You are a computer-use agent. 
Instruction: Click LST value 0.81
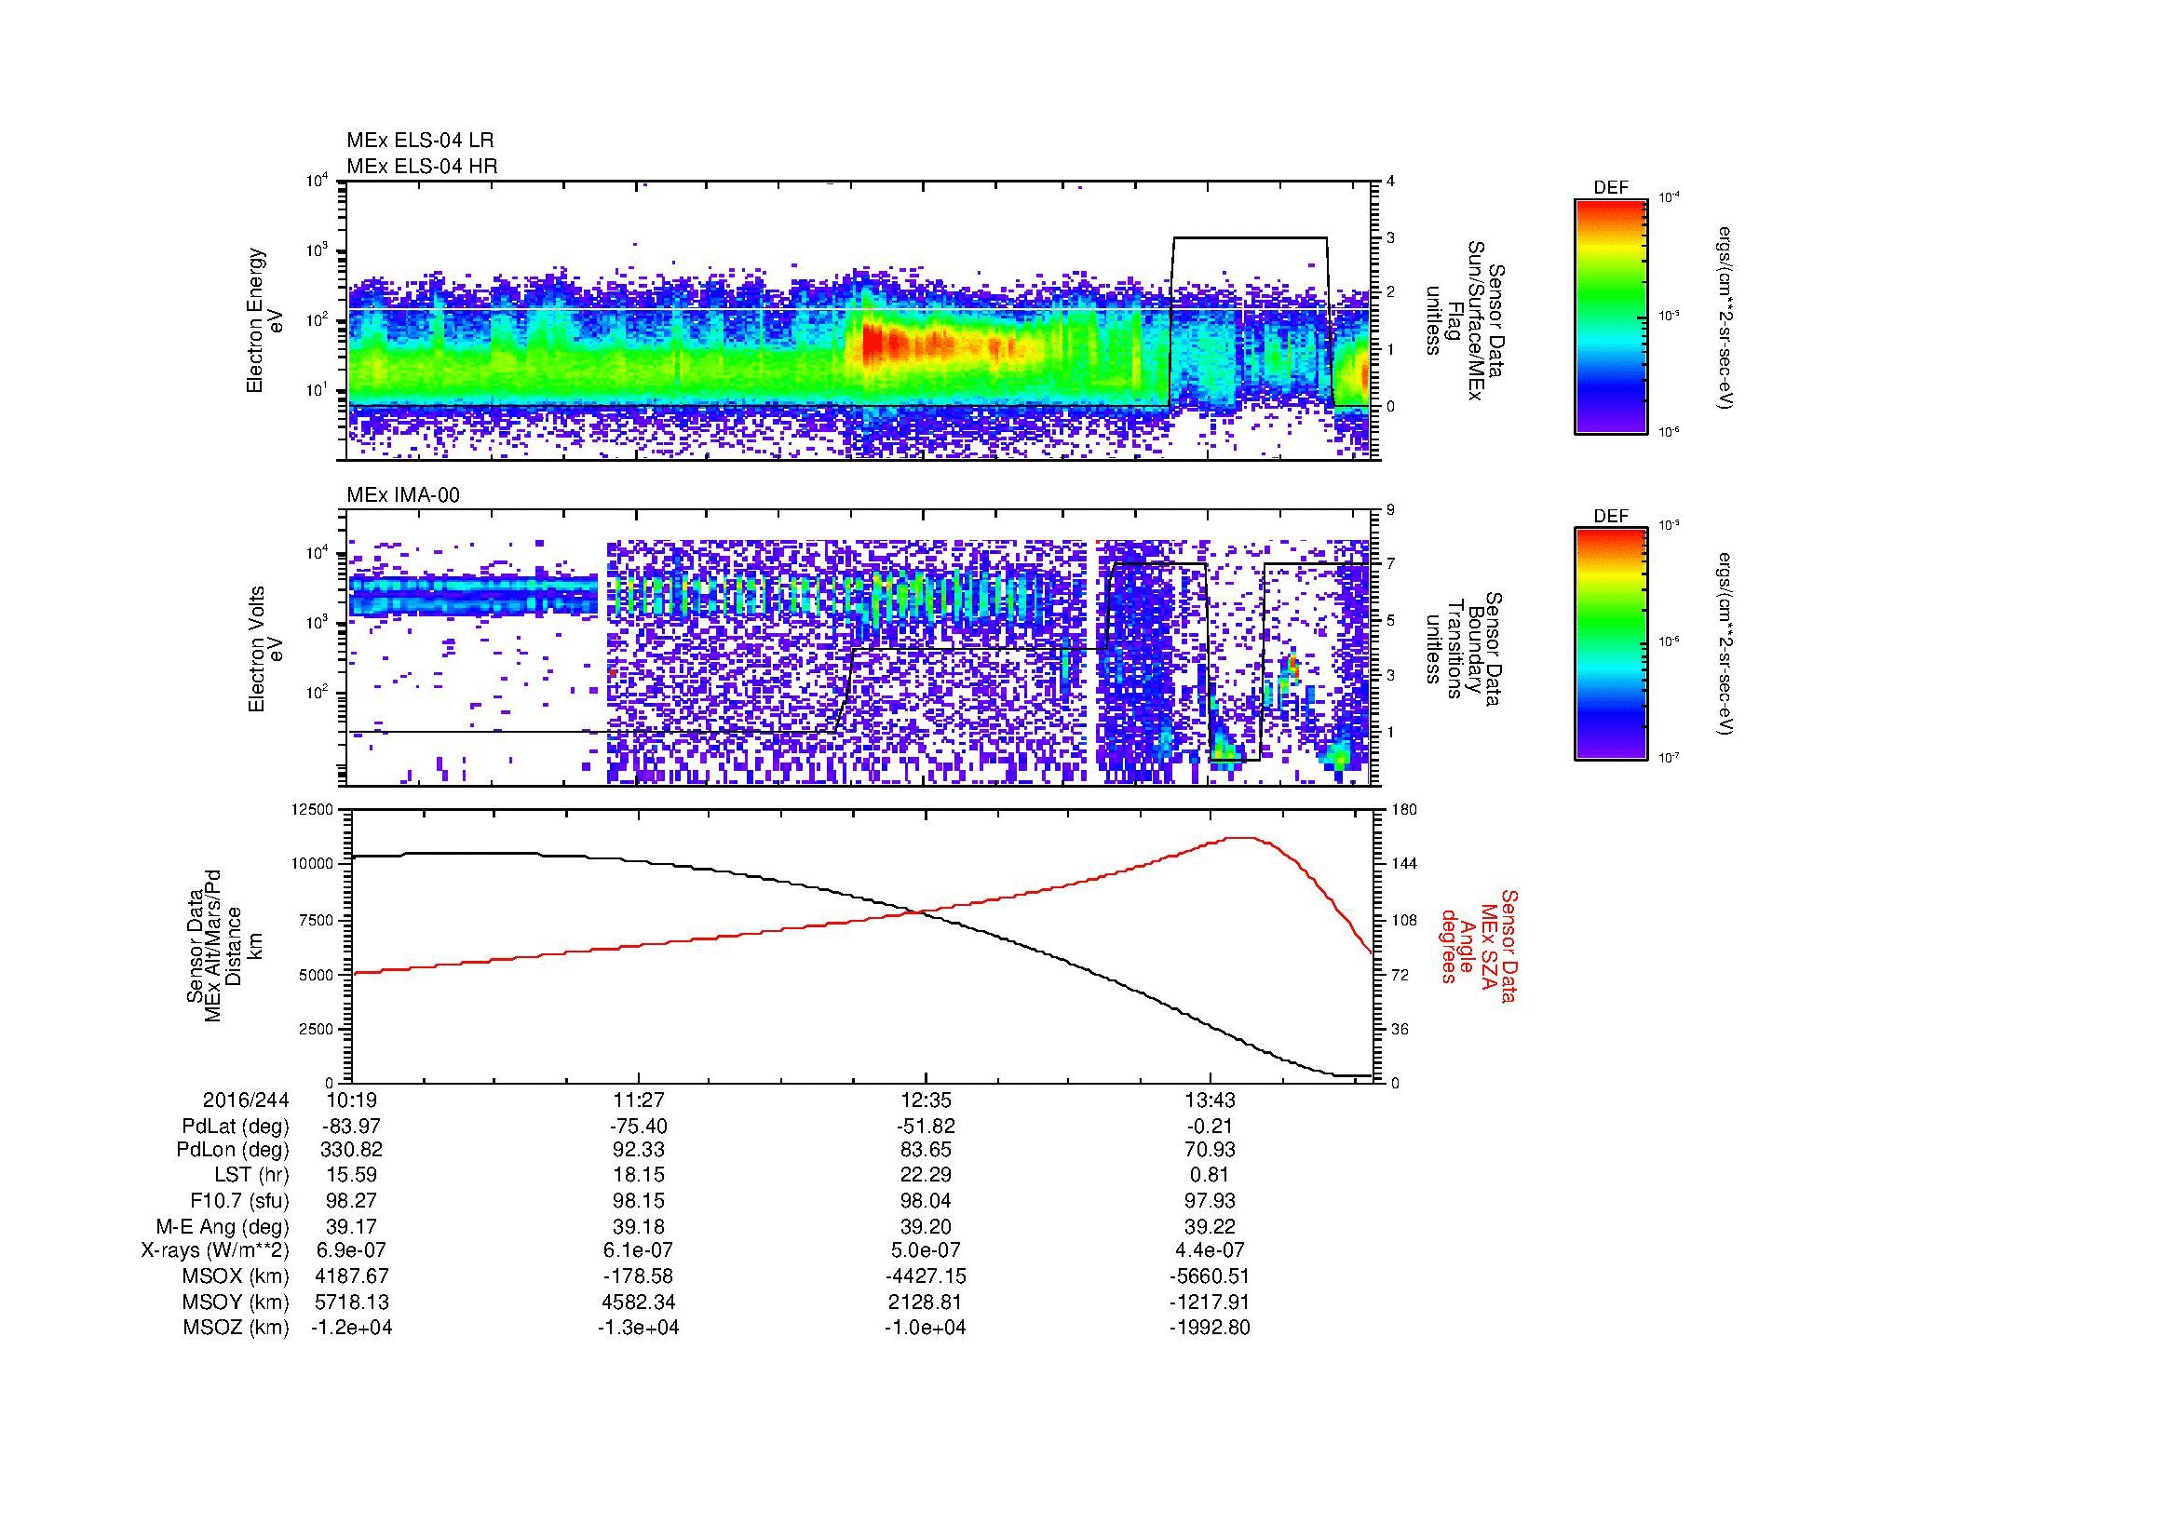coord(1210,1176)
